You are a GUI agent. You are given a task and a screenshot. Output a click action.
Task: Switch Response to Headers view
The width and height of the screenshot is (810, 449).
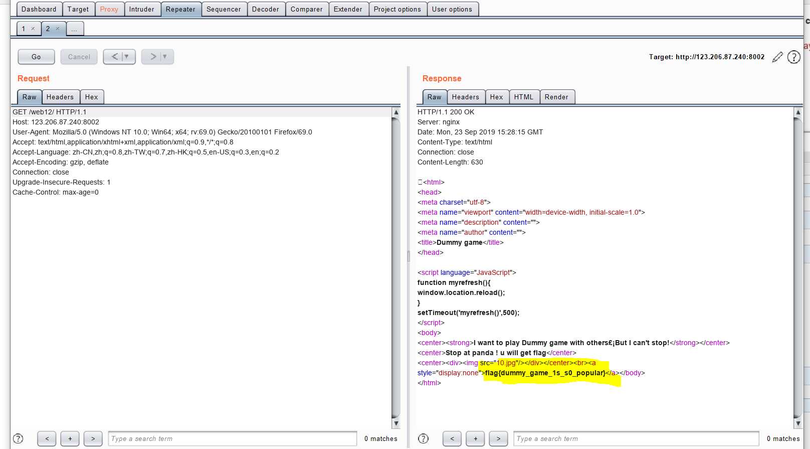(x=466, y=97)
